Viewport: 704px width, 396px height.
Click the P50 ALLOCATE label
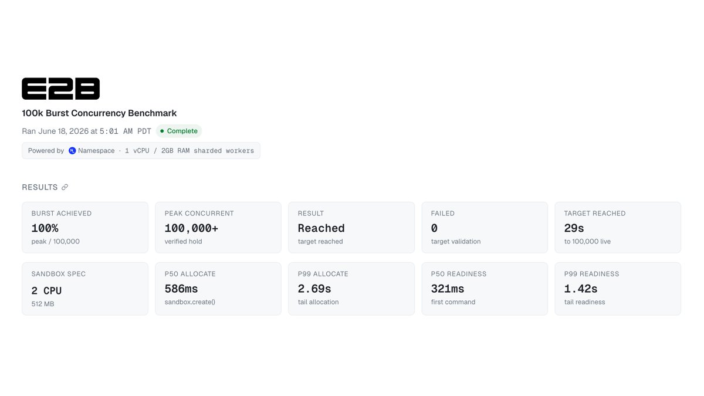pyautogui.click(x=190, y=274)
